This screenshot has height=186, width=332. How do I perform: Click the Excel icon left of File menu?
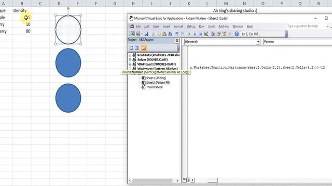tap(132, 26)
